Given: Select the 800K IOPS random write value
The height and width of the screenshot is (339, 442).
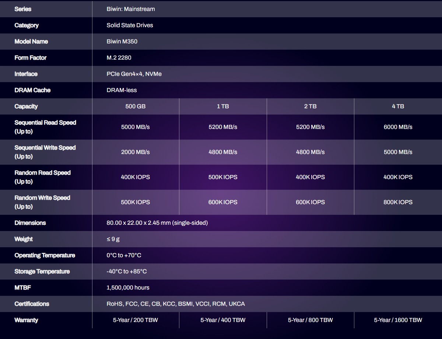Looking at the screenshot, I should coord(398,202).
